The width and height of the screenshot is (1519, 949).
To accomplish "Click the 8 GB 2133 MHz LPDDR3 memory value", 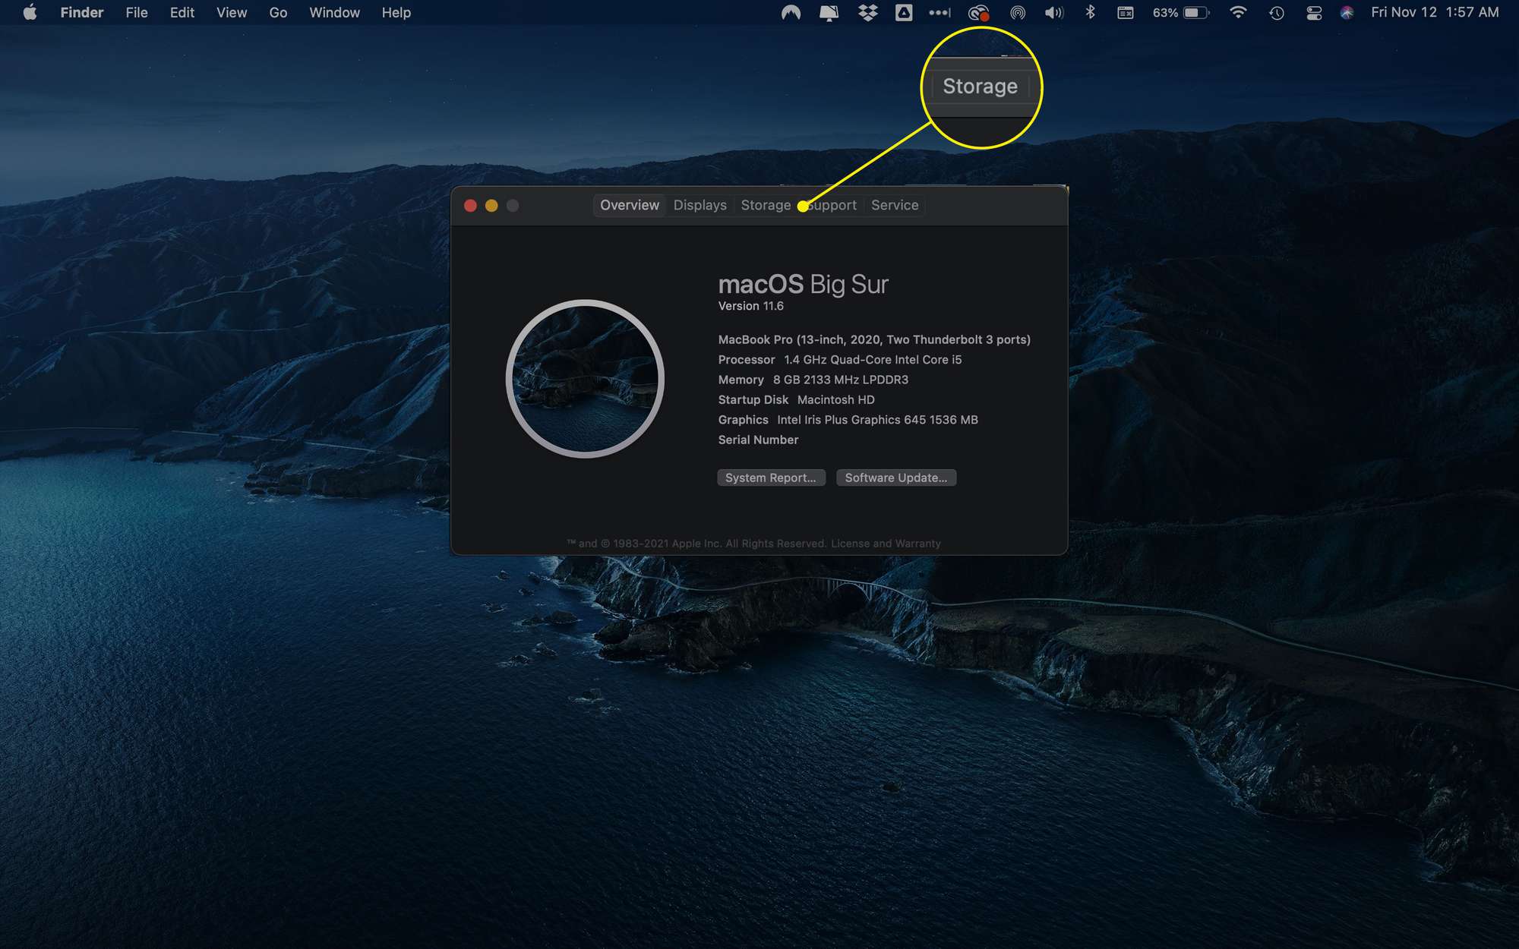I will (x=841, y=380).
